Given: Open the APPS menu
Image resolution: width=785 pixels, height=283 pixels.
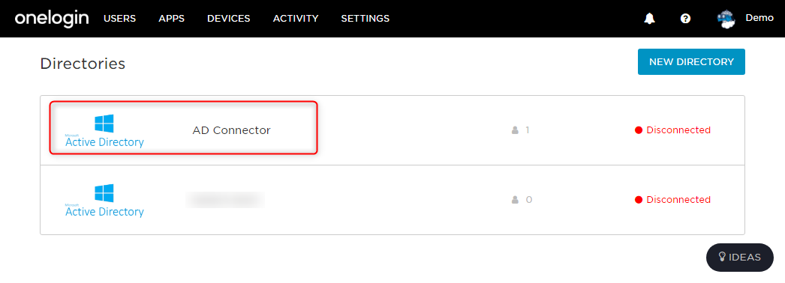Looking at the screenshot, I should click(x=172, y=19).
